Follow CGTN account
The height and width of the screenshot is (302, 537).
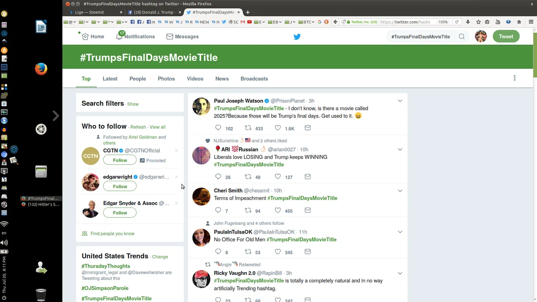[x=120, y=160]
